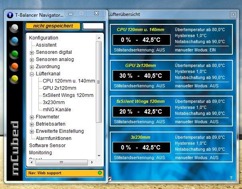Click the 'GPU 2x120mm' panel heading
The height and width of the screenshot is (189, 242).
coord(141,65)
